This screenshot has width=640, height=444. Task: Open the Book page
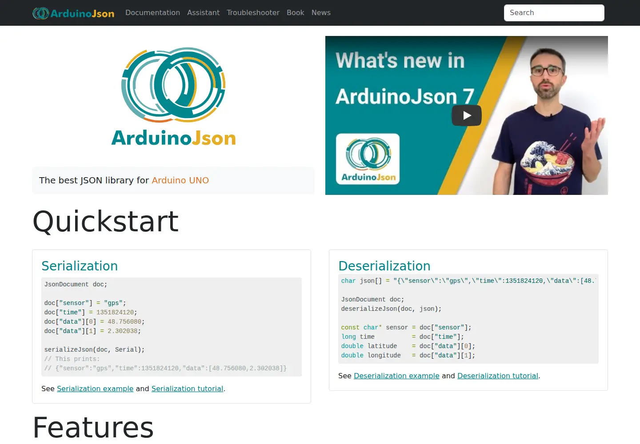coord(296,13)
